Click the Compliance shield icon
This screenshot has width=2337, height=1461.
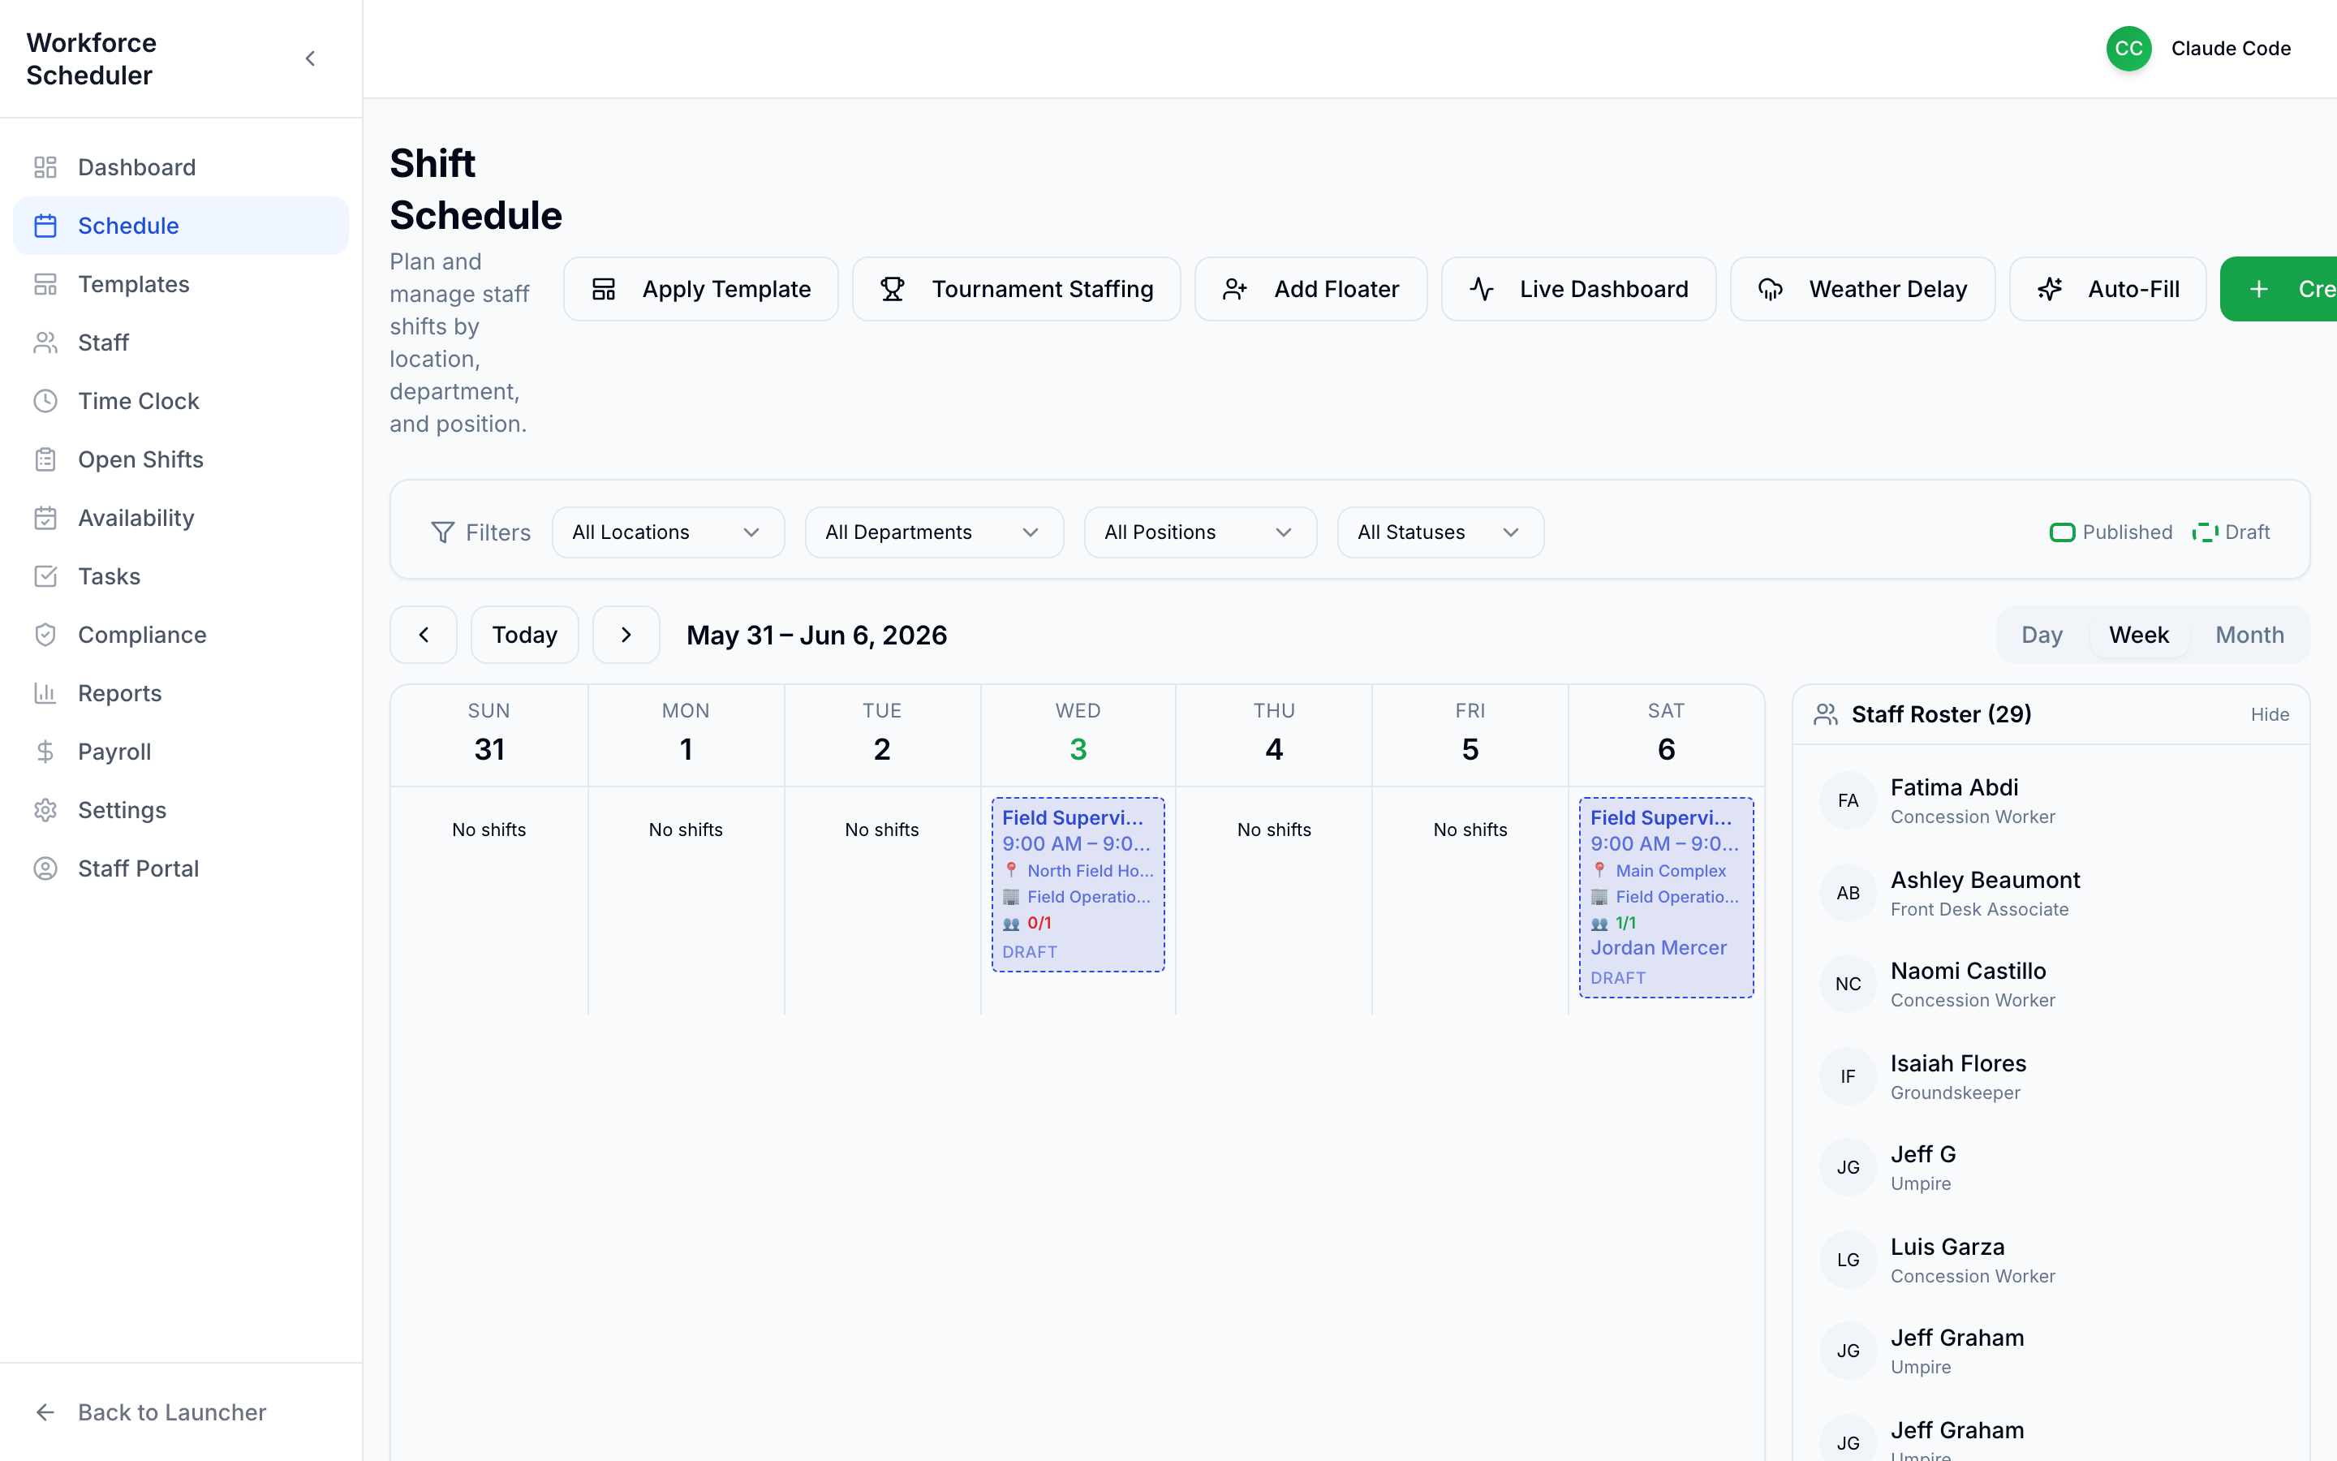click(45, 635)
